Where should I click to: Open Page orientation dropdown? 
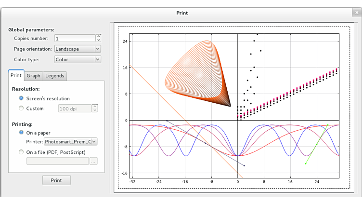pos(77,49)
